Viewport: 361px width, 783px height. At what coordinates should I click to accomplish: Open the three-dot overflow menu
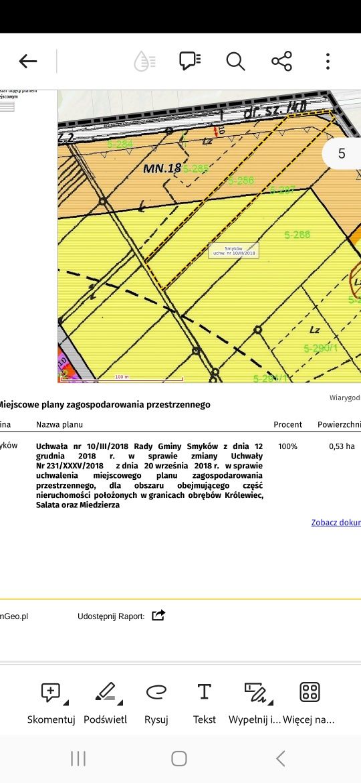[x=328, y=62]
